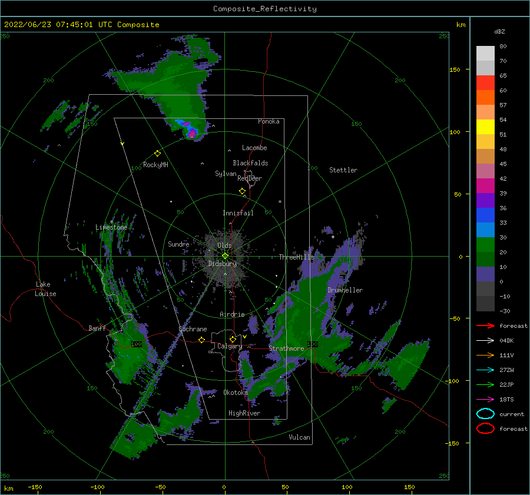The height and width of the screenshot is (495, 530).
Task: Pick the slate-purple swatch between 10 and 0 dBZ
Action: [485, 274]
